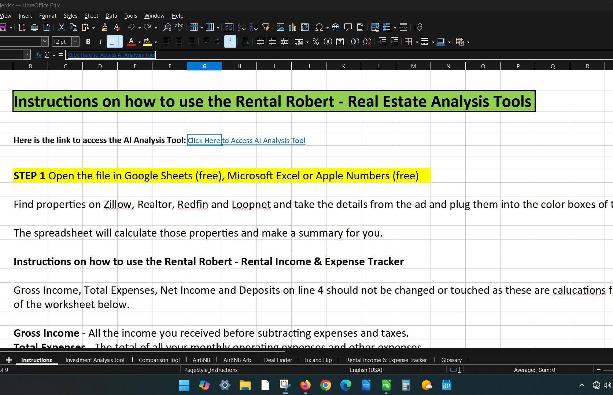Screen dimensions: 613x395
Task: Toggle Bold formatting
Action: coord(88,42)
